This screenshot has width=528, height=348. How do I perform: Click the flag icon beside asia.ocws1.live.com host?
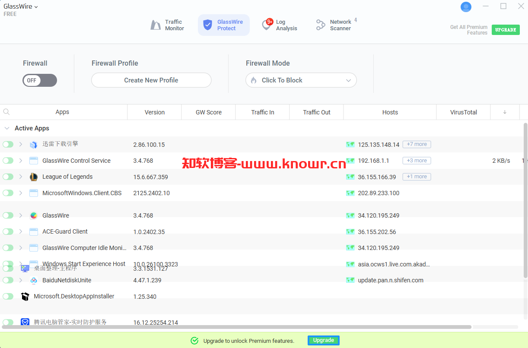[x=350, y=264]
